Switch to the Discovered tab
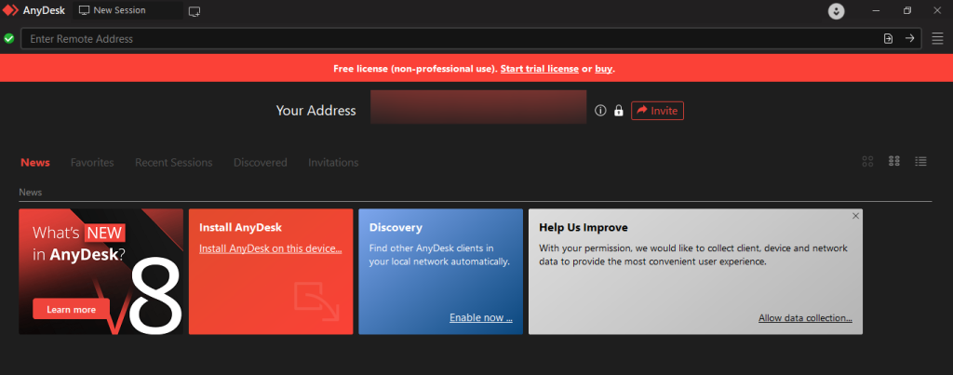This screenshot has width=953, height=375. click(x=261, y=162)
